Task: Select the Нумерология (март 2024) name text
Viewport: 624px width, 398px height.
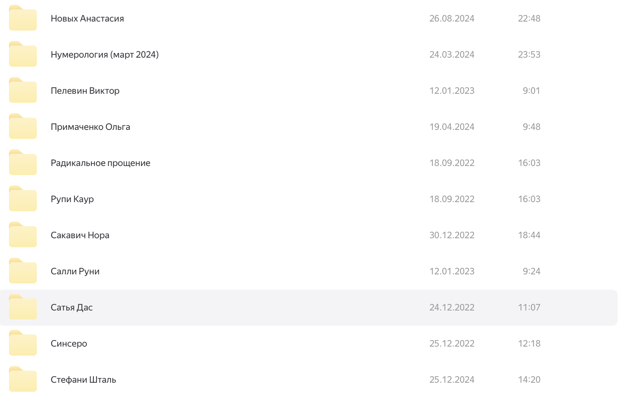Action: [105, 55]
